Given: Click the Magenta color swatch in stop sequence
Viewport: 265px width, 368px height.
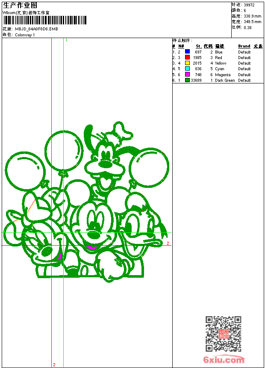Looking at the screenshot, I should click(x=187, y=74).
